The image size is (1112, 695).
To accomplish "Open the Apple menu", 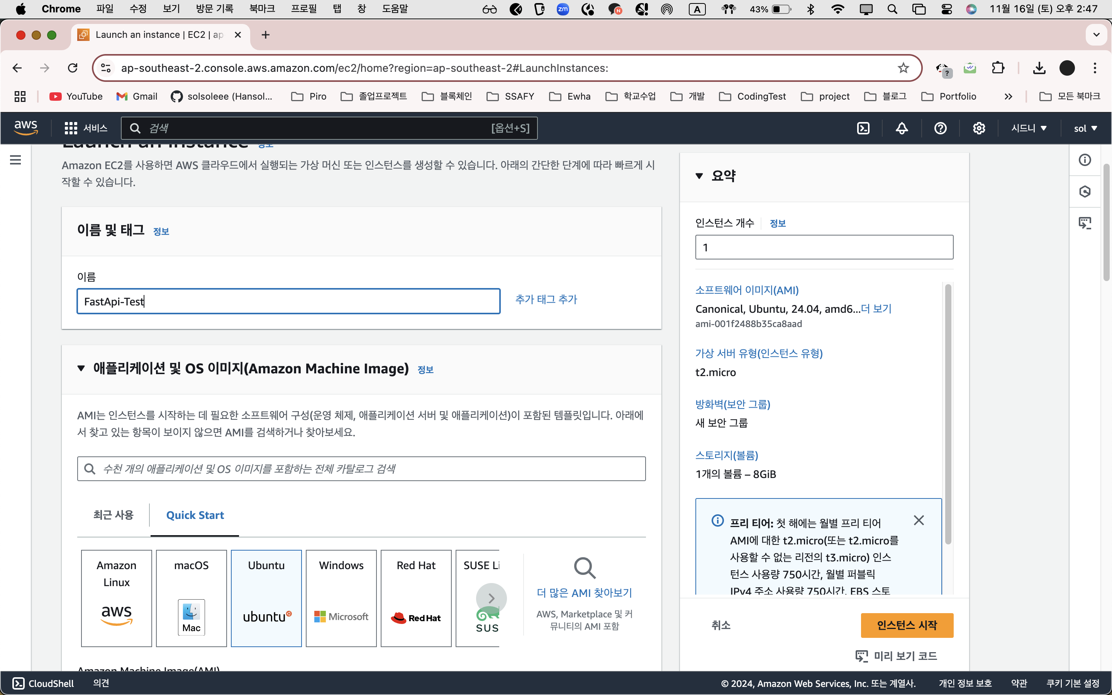I will [21, 9].
